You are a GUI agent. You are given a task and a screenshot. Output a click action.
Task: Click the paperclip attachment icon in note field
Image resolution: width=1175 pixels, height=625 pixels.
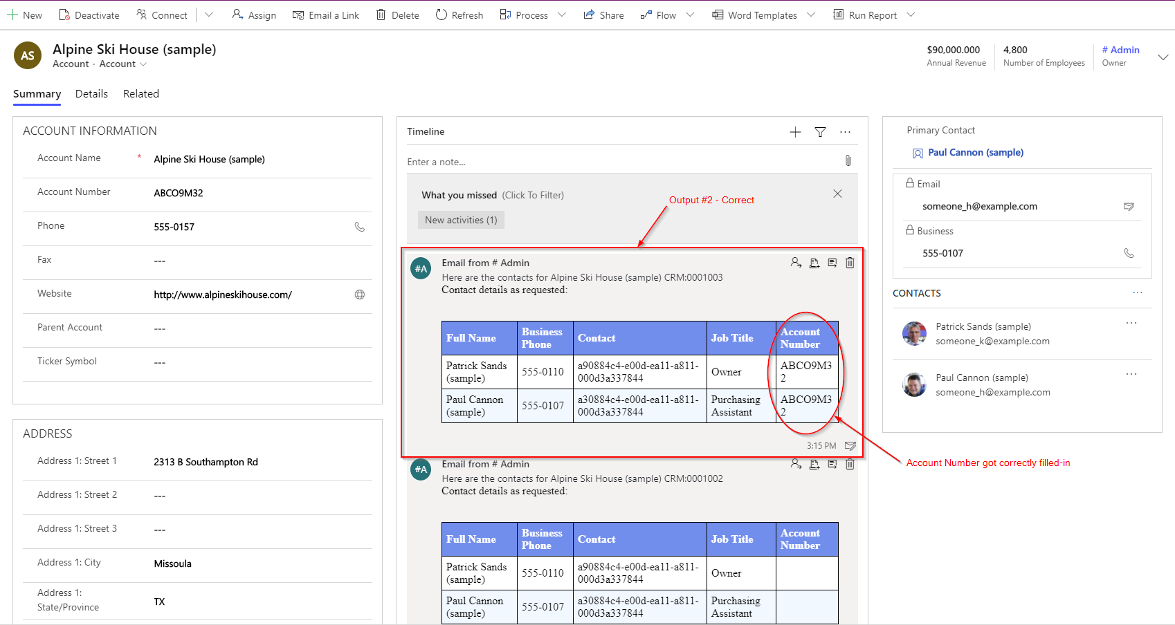tap(848, 161)
